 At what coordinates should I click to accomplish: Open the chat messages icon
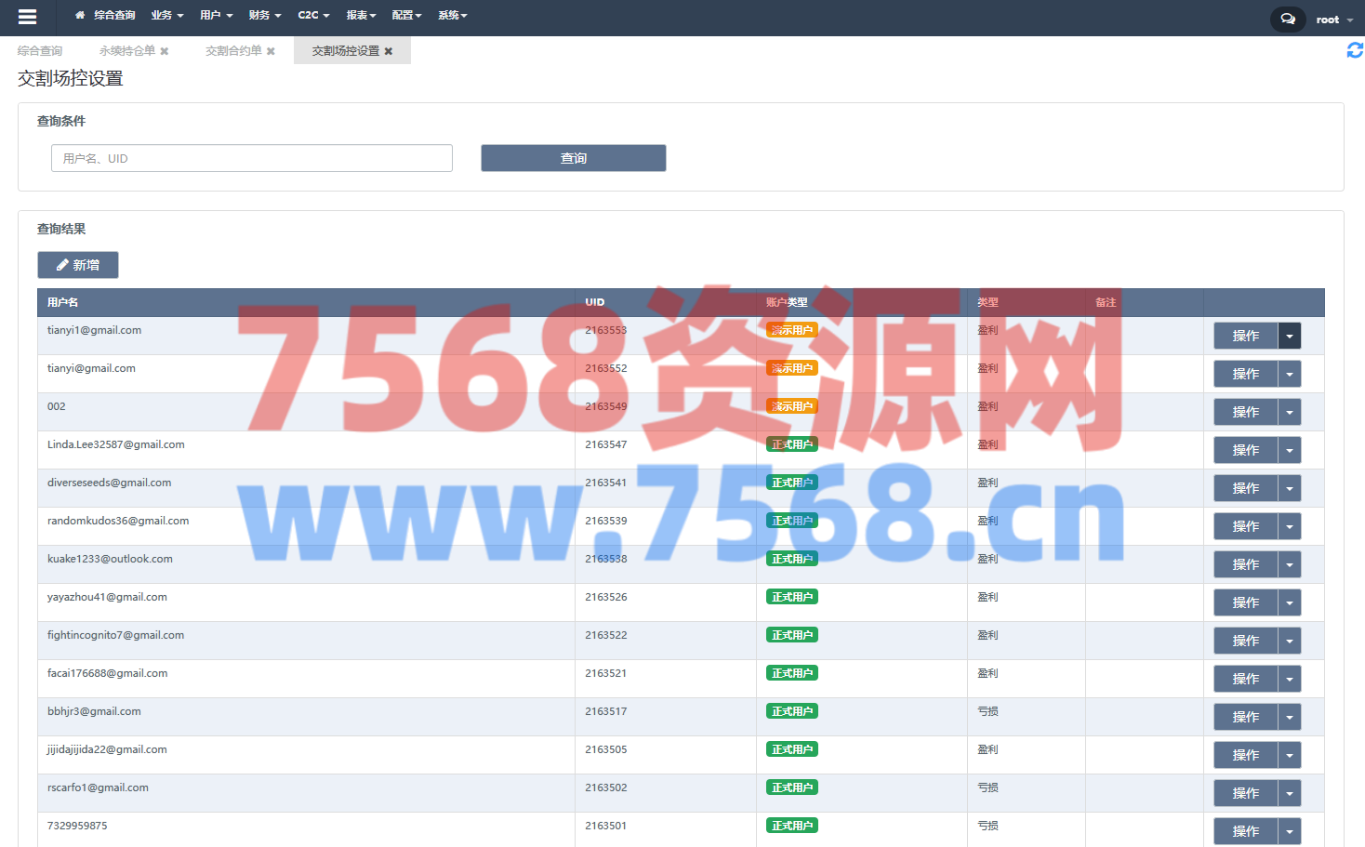[x=1287, y=19]
